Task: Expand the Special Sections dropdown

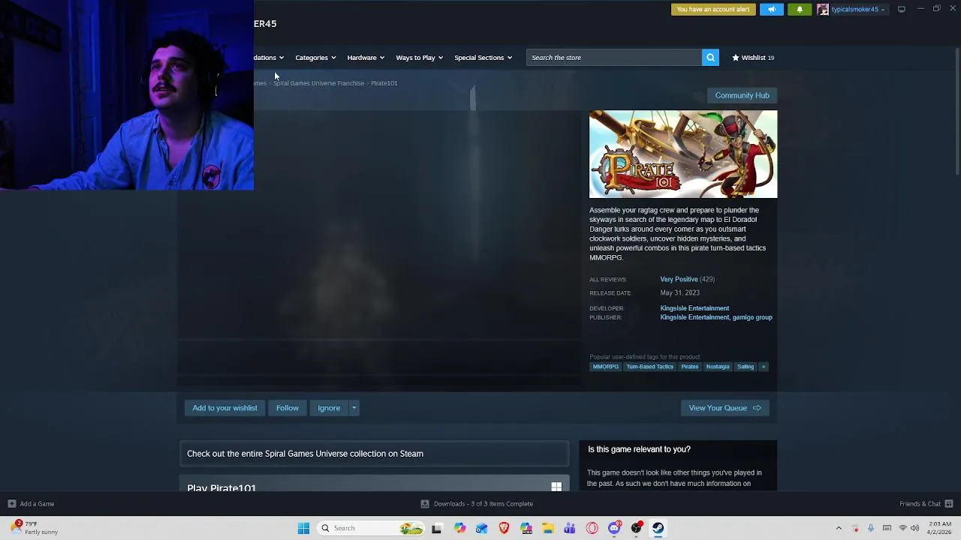Action: coord(483,58)
